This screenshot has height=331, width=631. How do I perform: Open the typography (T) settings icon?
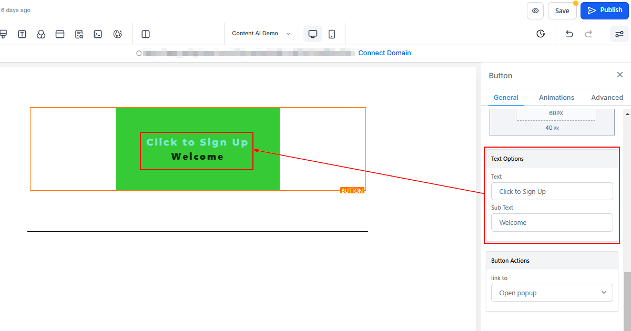pos(22,34)
